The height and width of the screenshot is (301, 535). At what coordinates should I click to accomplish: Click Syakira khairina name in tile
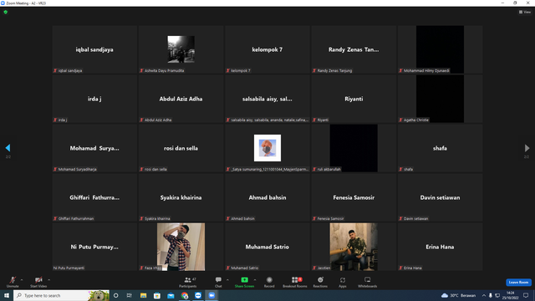[181, 197]
